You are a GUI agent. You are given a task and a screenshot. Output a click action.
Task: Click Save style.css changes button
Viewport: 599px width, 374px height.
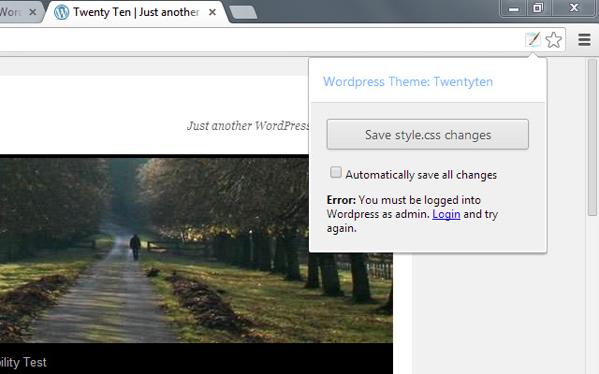coord(428,135)
